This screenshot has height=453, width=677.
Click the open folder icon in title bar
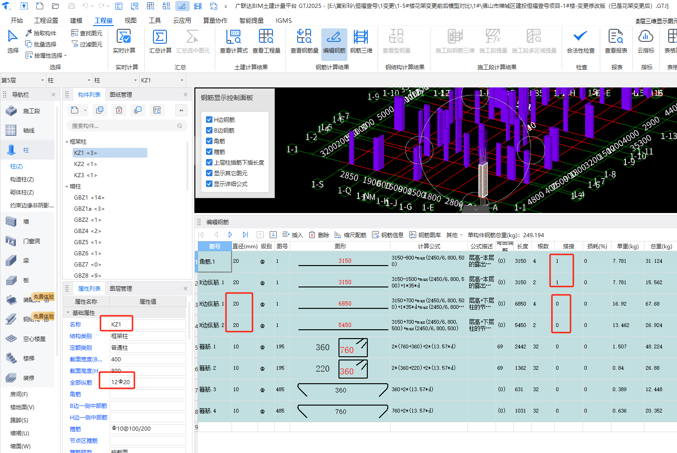[55, 6]
